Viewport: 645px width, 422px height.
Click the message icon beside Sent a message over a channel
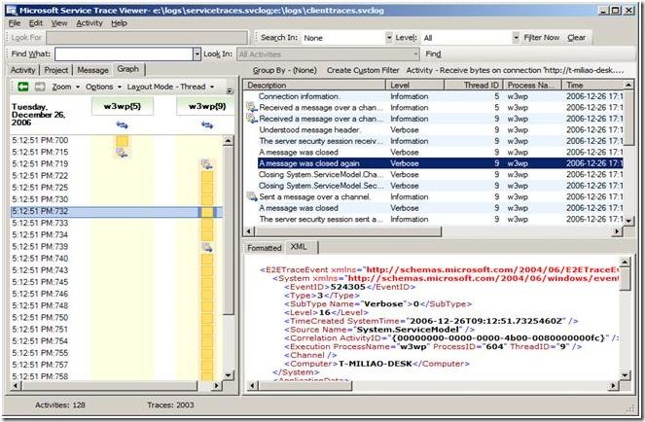tap(252, 196)
